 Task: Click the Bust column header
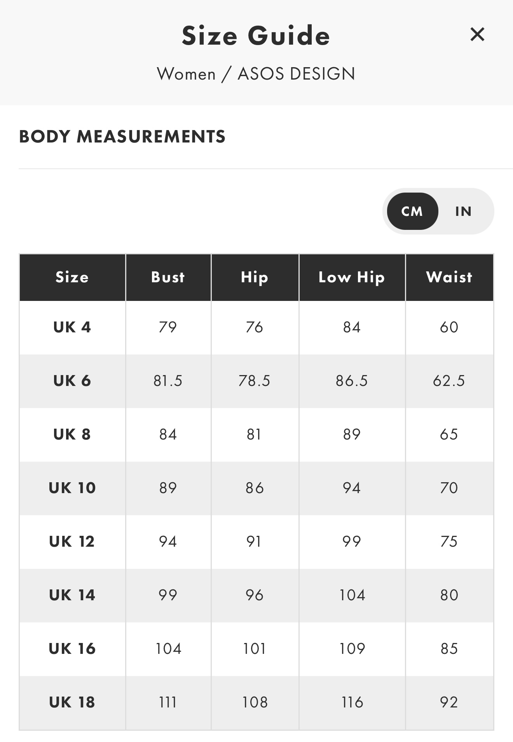tap(168, 277)
